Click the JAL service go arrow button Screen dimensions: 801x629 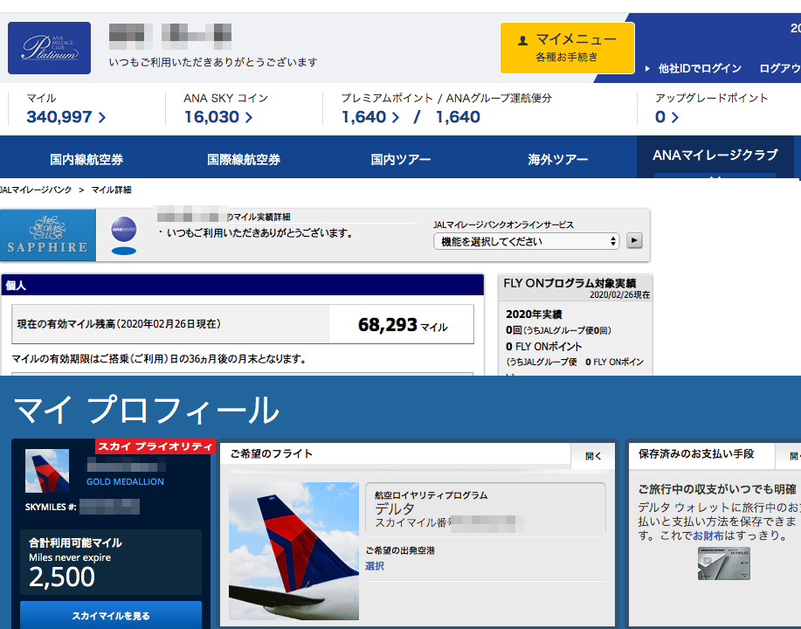(x=634, y=240)
